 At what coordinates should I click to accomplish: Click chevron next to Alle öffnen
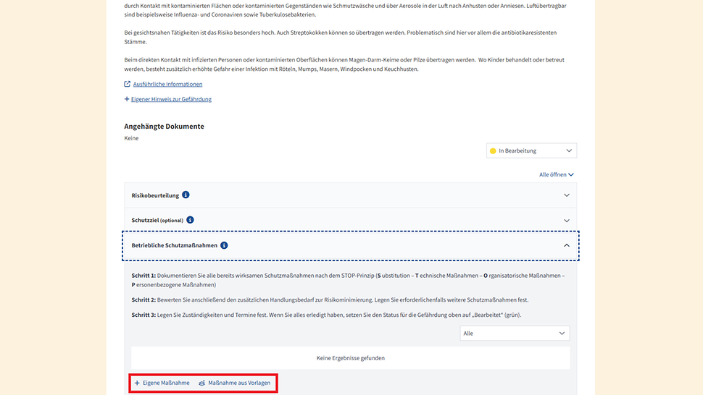point(571,175)
